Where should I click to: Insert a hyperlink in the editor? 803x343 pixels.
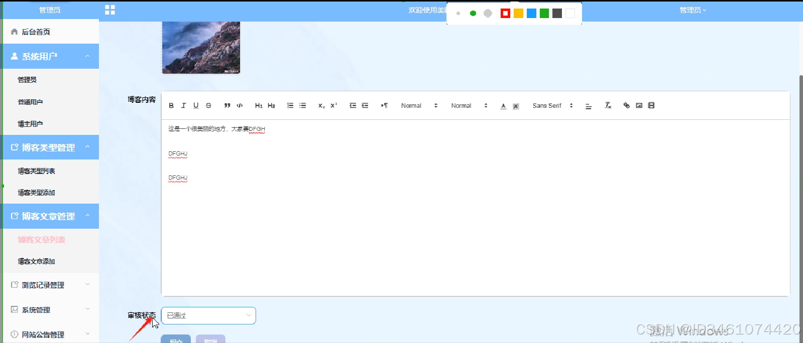pyautogui.click(x=626, y=105)
